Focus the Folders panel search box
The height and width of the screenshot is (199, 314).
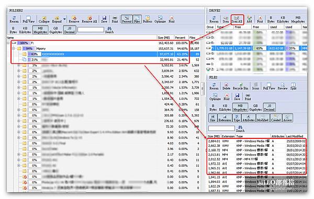click(x=91, y=30)
